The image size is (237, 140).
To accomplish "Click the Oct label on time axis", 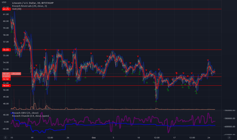I will click(94, 137).
